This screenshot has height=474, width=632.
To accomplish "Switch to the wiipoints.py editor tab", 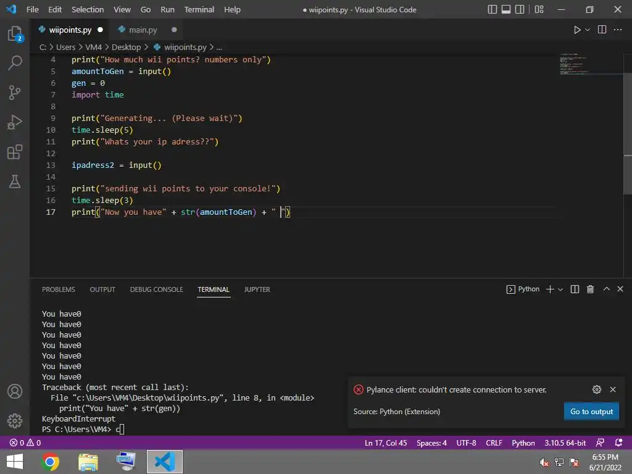I will (x=70, y=30).
